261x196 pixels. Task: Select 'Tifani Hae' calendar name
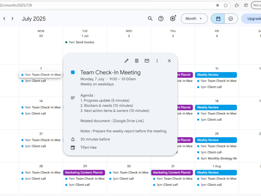pyautogui.click(x=88, y=147)
